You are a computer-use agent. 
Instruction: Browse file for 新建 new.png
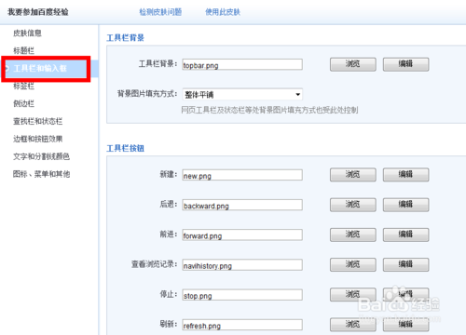pos(353,175)
